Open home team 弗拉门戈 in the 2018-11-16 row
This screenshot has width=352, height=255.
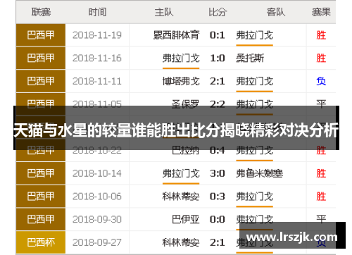[181, 58]
